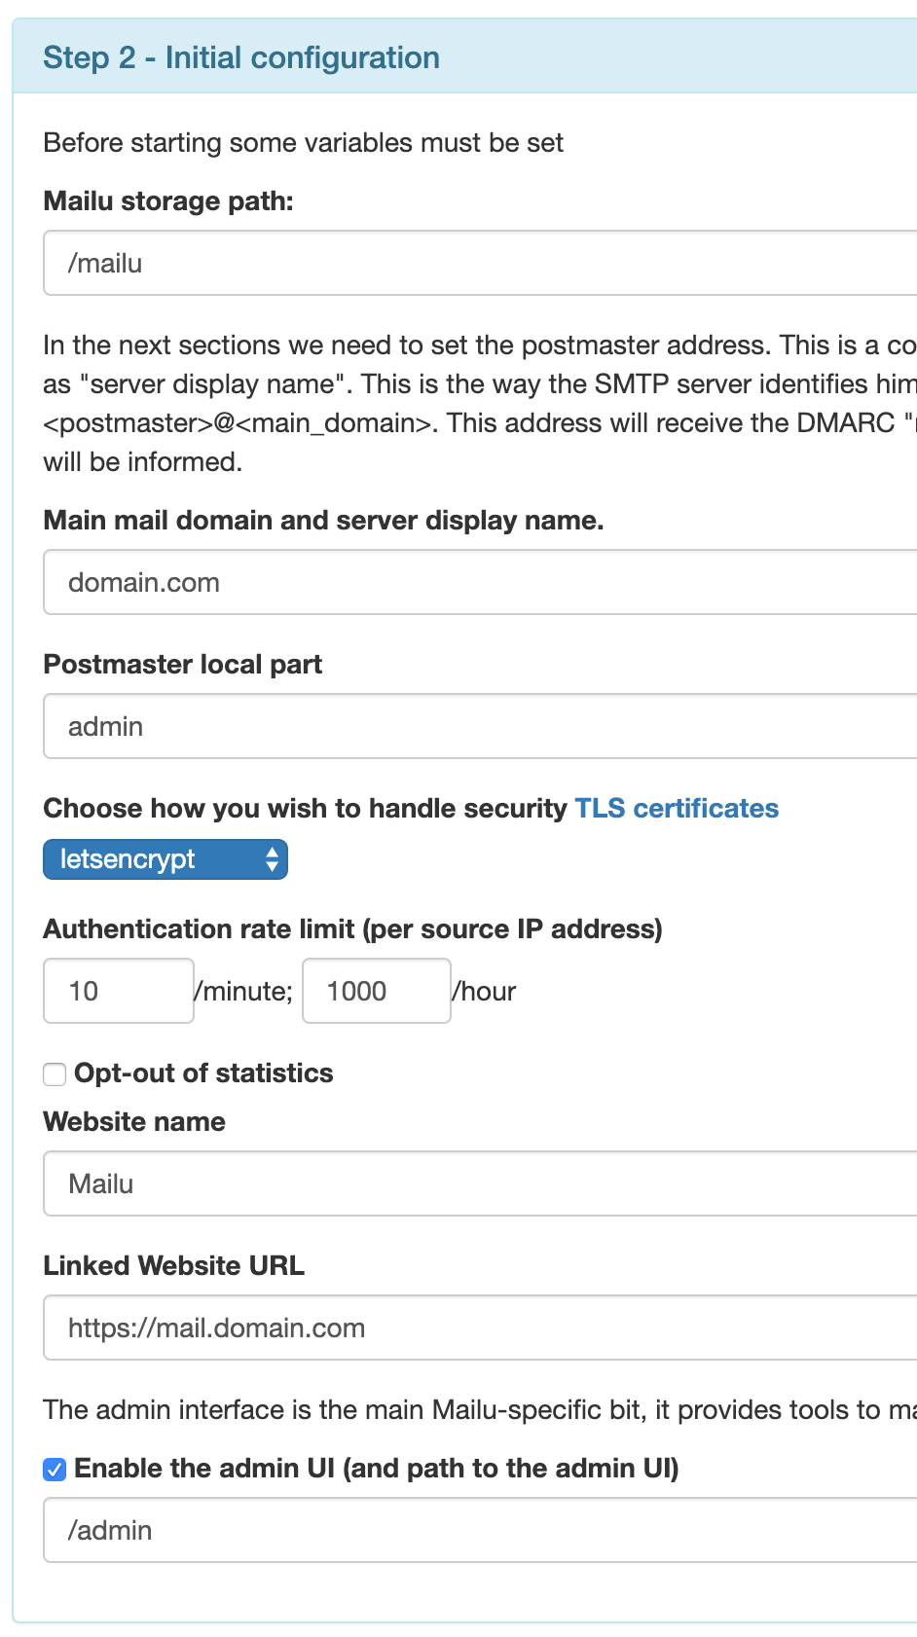Click the Step 2 - Initial configuration heading
Viewport: 917px width, 1637px height.
[x=241, y=57]
